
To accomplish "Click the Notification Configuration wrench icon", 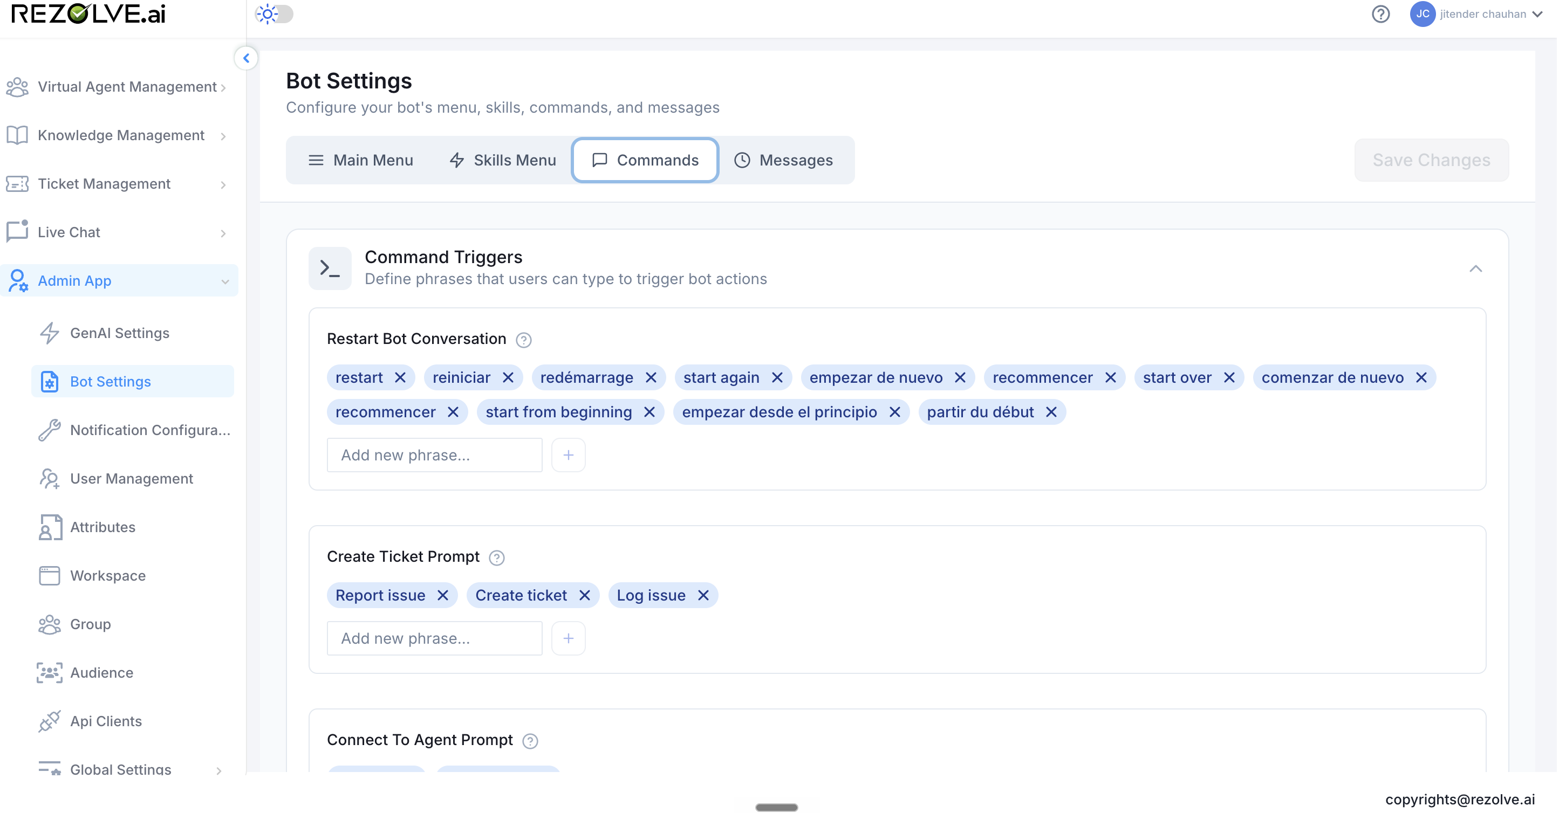I will point(50,430).
